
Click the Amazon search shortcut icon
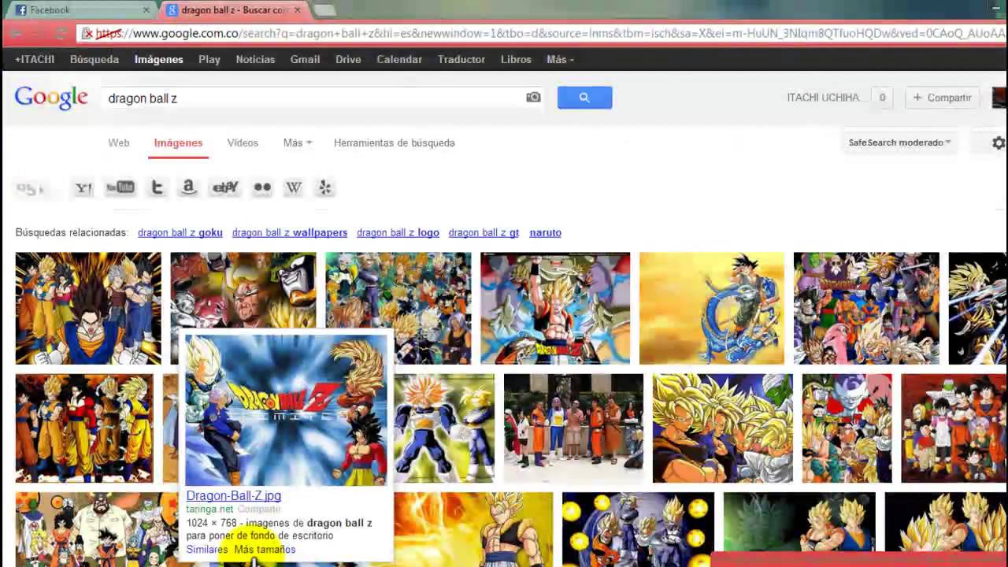pos(188,187)
